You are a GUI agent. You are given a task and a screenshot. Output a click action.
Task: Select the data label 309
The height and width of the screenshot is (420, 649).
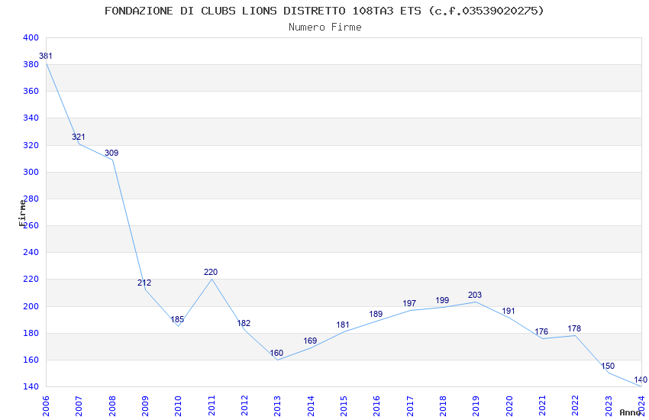111,153
